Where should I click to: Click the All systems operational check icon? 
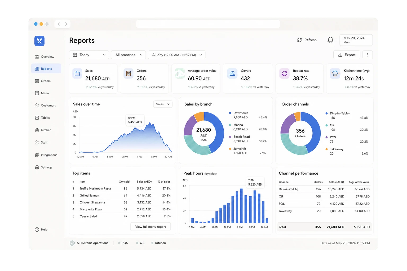pyautogui.click(x=72, y=243)
